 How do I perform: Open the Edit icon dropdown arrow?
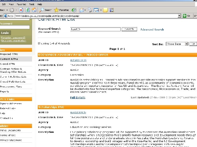coord(101,10)
